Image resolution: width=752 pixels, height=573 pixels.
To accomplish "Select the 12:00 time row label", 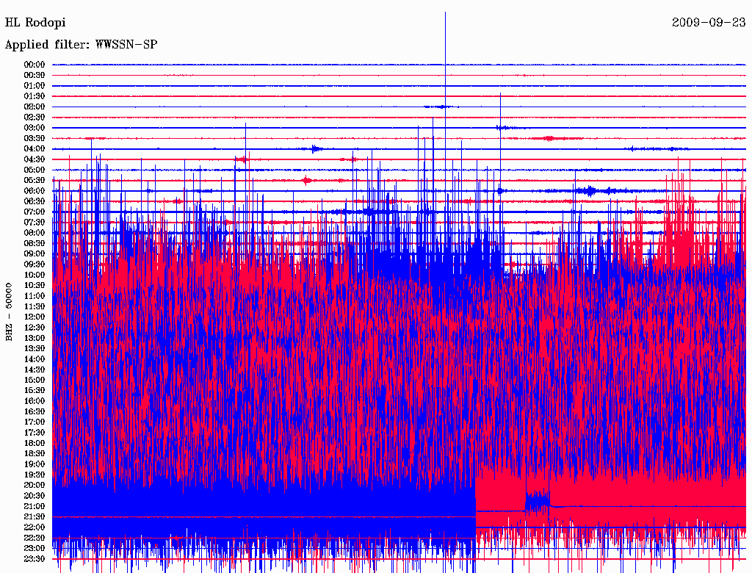I will pos(35,317).
